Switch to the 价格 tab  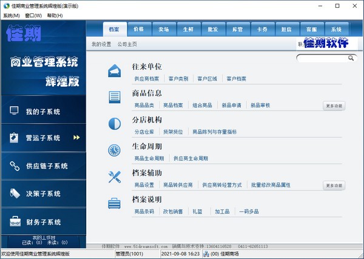[x=138, y=29]
